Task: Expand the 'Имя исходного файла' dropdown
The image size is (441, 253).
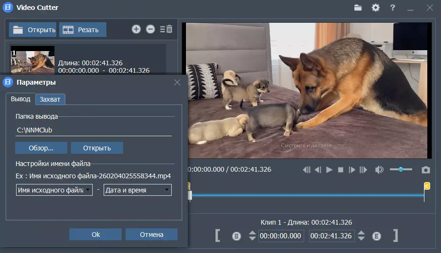Action: tap(54, 190)
